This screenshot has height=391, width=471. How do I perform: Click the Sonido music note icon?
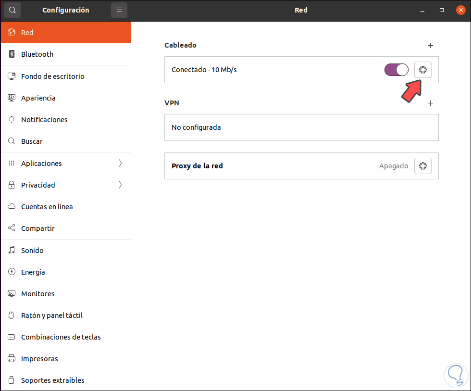(x=12, y=250)
